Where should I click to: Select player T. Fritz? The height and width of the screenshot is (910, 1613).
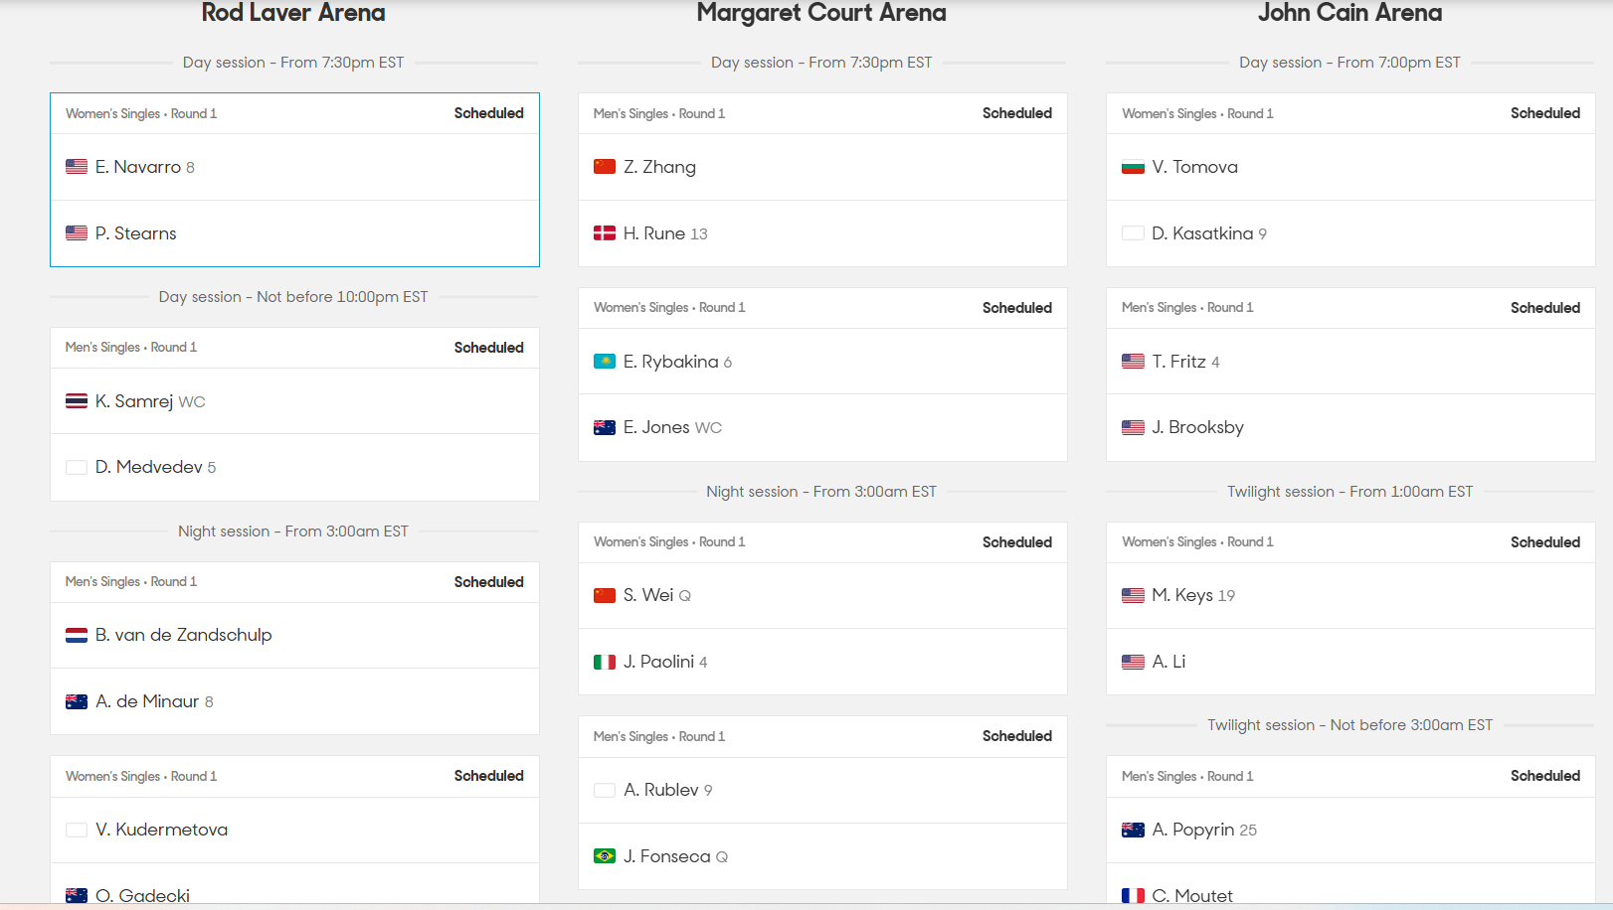point(1178,362)
